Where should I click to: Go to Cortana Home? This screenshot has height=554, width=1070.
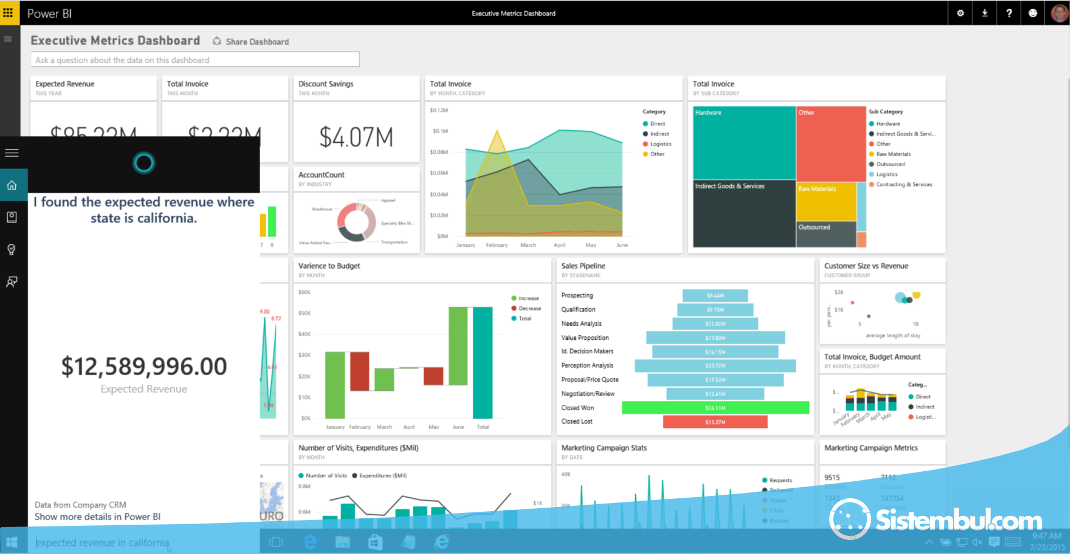[12, 185]
